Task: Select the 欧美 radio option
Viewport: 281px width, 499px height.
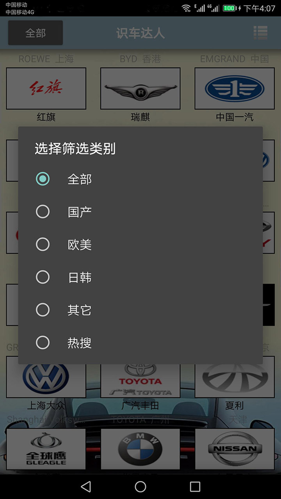Action: [x=140, y=244]
